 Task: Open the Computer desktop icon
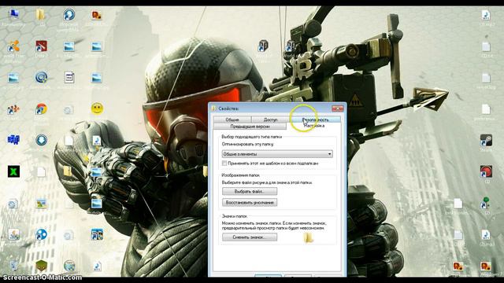13,14
